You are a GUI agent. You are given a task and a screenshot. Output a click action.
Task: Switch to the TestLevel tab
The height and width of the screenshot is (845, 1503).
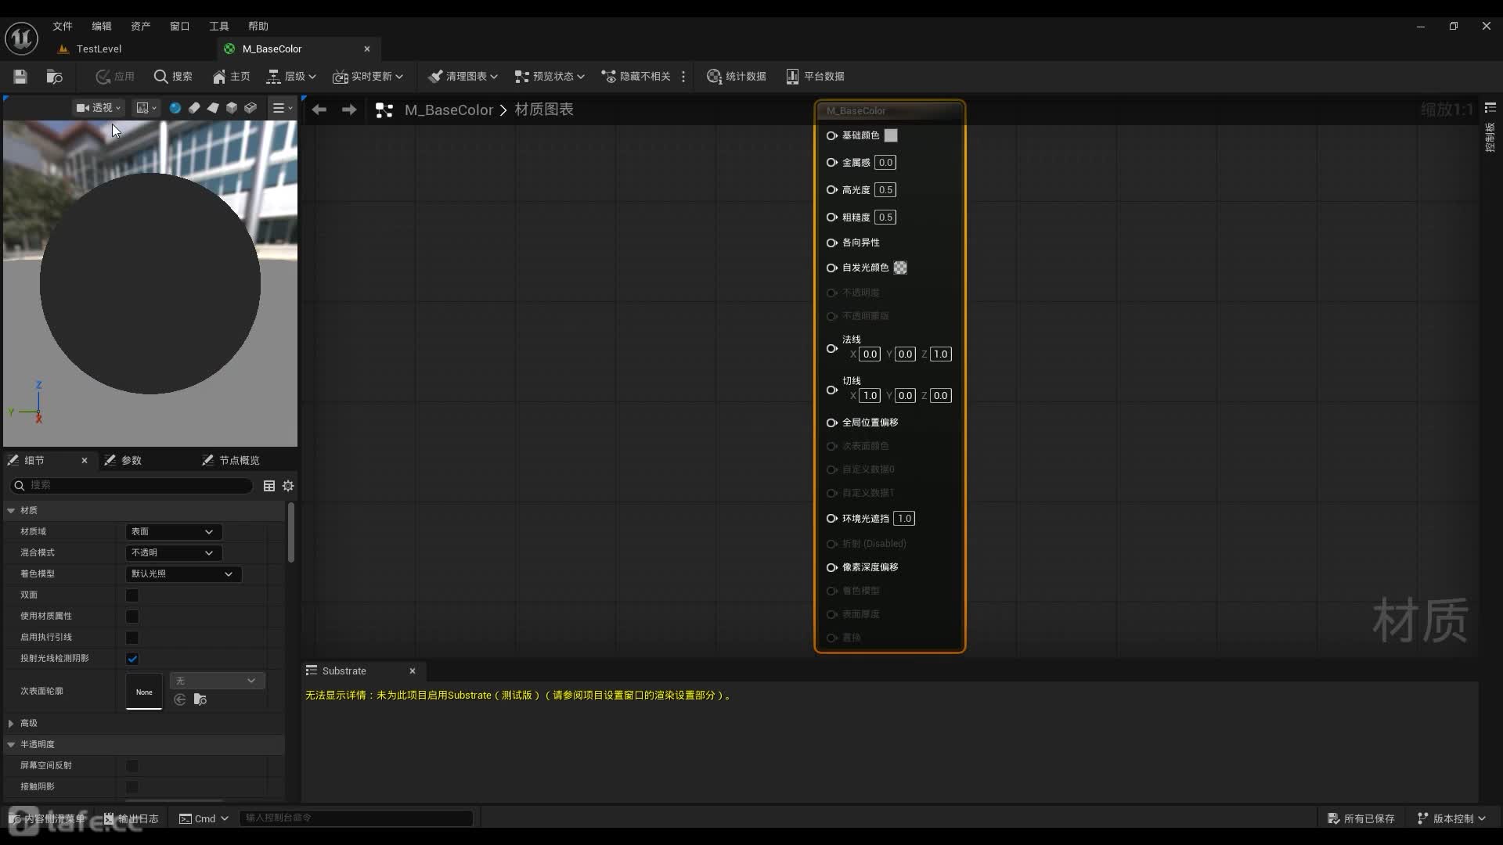[x=99, y=49]
